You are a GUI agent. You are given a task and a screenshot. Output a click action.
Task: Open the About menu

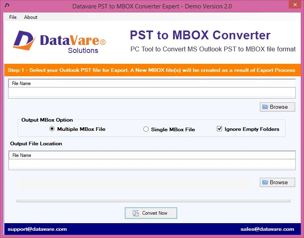31,17
